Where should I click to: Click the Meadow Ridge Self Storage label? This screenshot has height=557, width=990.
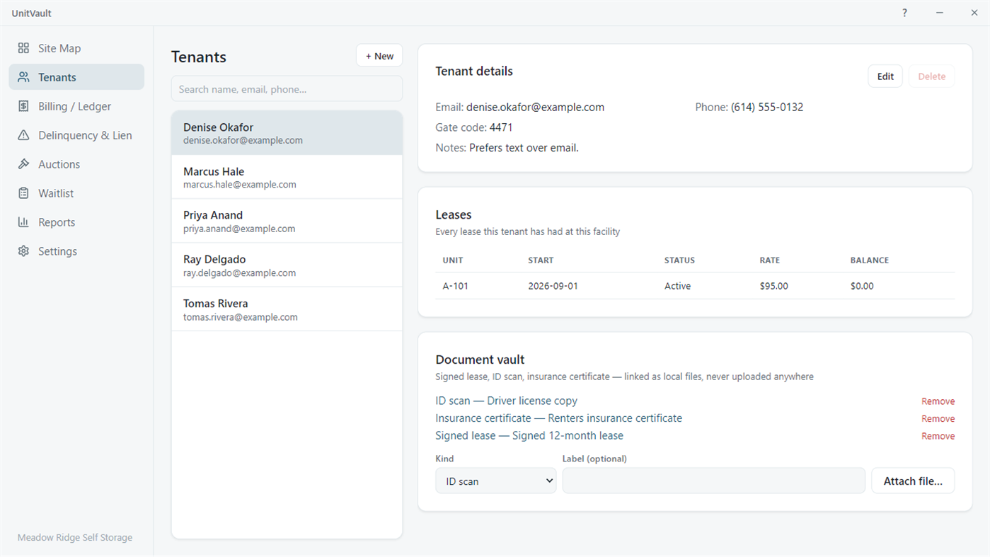coord(75,537)
